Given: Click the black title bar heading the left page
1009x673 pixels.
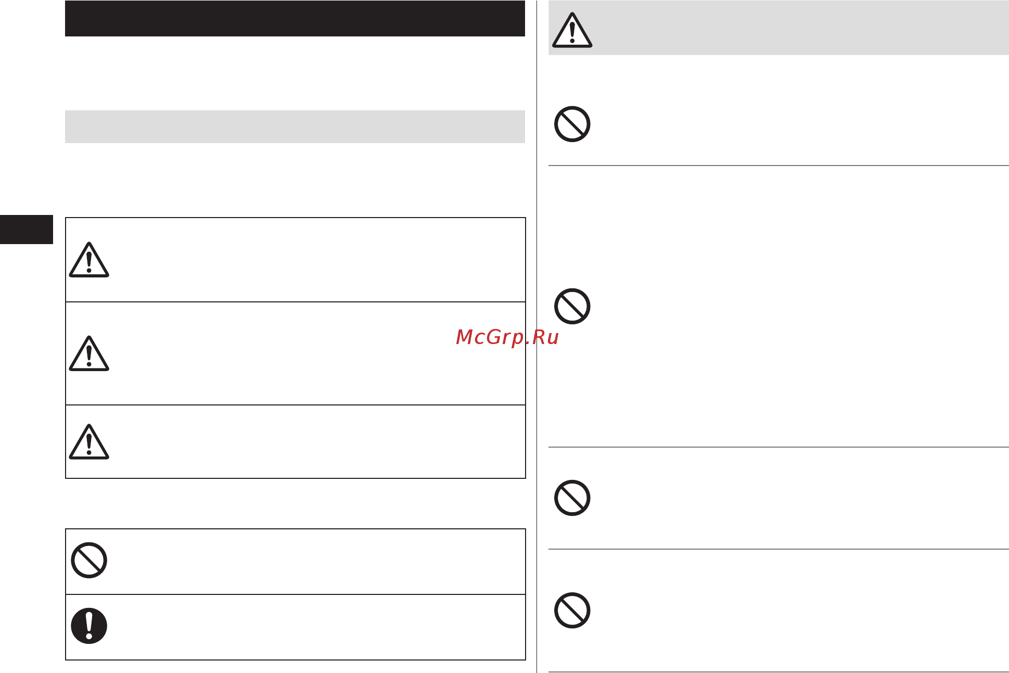Looking at the screenshot, I should pyautogui.click(x=295, y=19).
